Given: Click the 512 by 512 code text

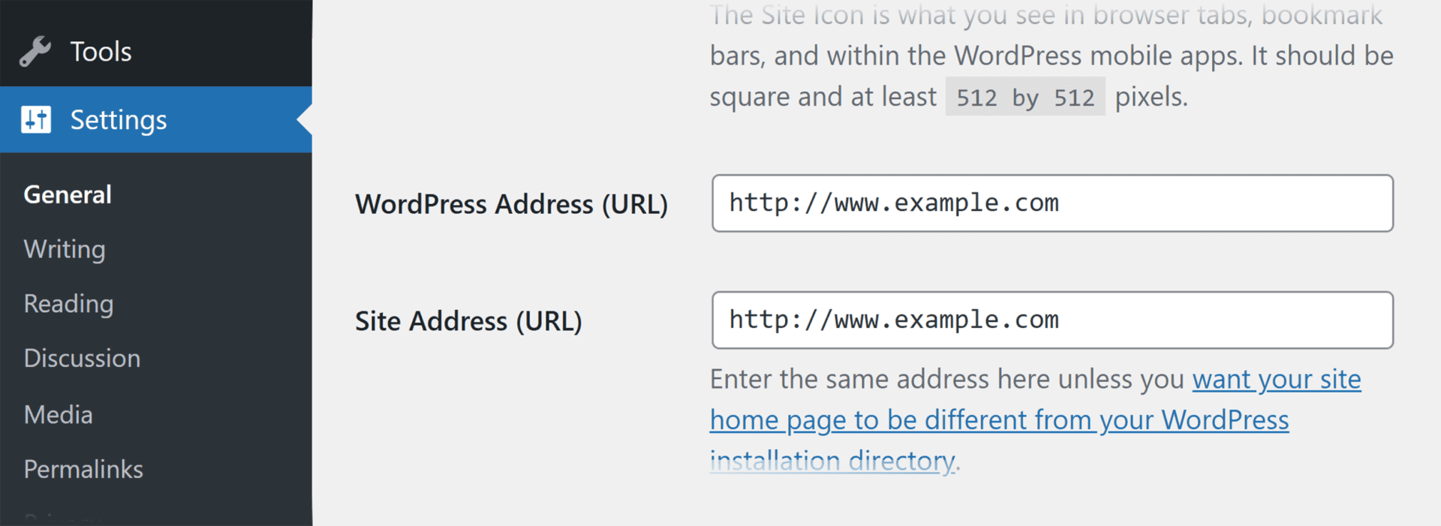Looking at the screenshot, I should (1024, 98).
